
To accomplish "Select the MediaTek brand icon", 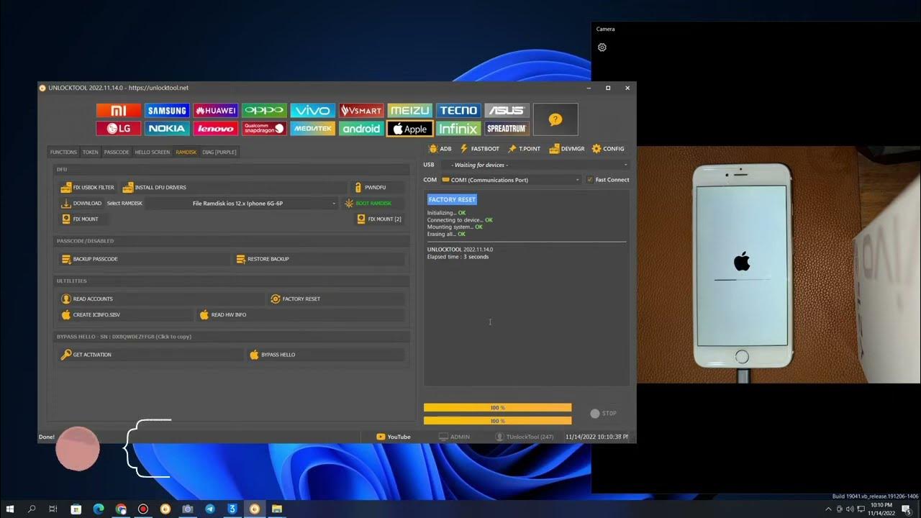I will [312, 129].
